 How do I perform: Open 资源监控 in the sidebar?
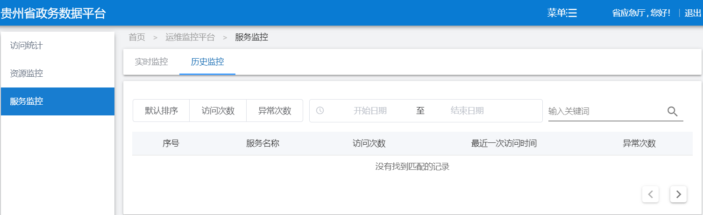click(x=57, y=74)
